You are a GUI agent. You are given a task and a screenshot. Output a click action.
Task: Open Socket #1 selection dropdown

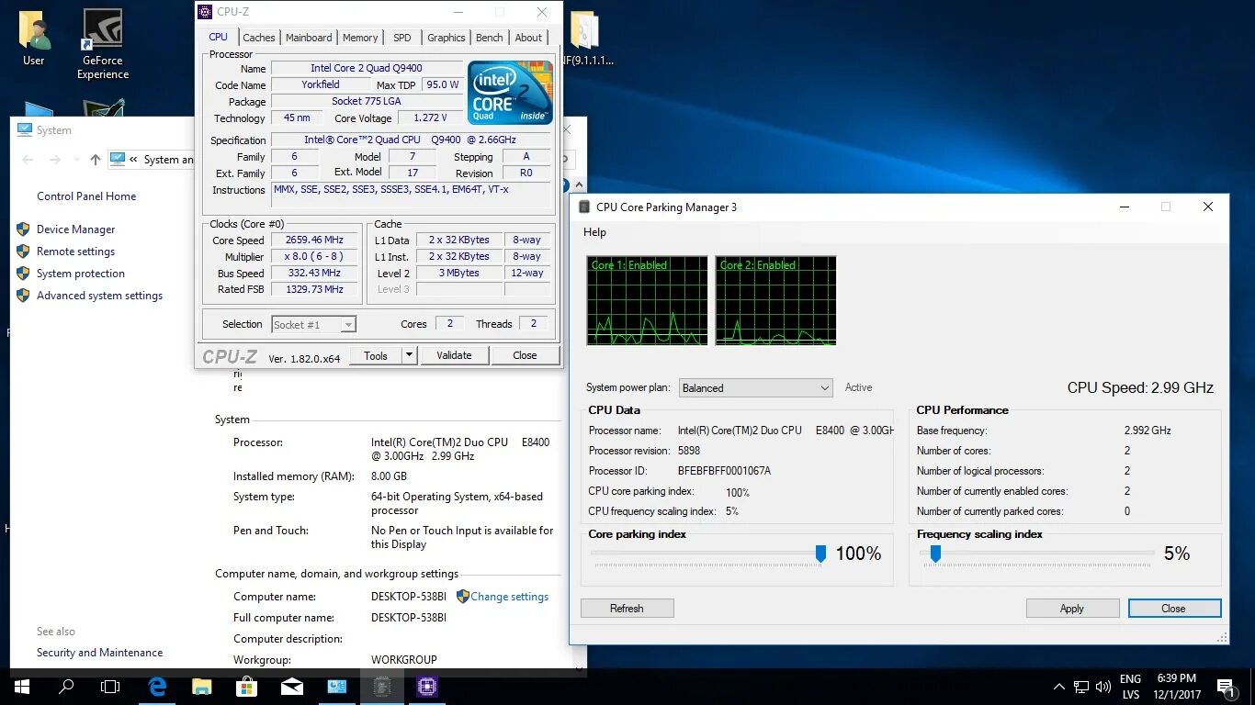click(x=313, y=324)
